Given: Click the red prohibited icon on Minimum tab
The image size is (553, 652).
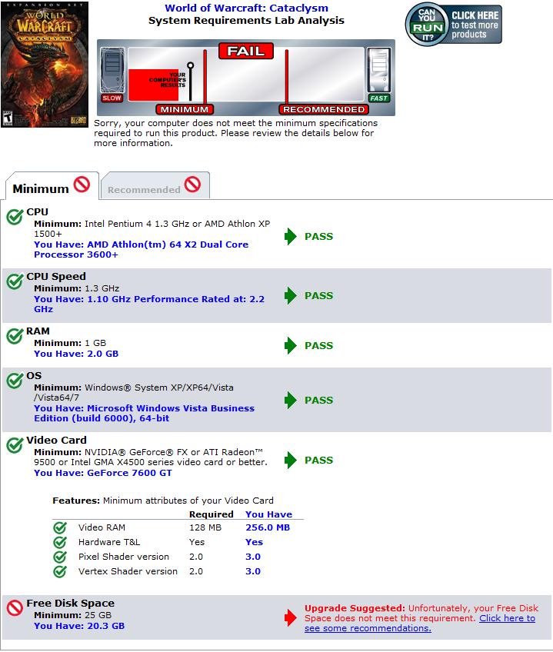Looking at the screenshot, I should point(82,185).
